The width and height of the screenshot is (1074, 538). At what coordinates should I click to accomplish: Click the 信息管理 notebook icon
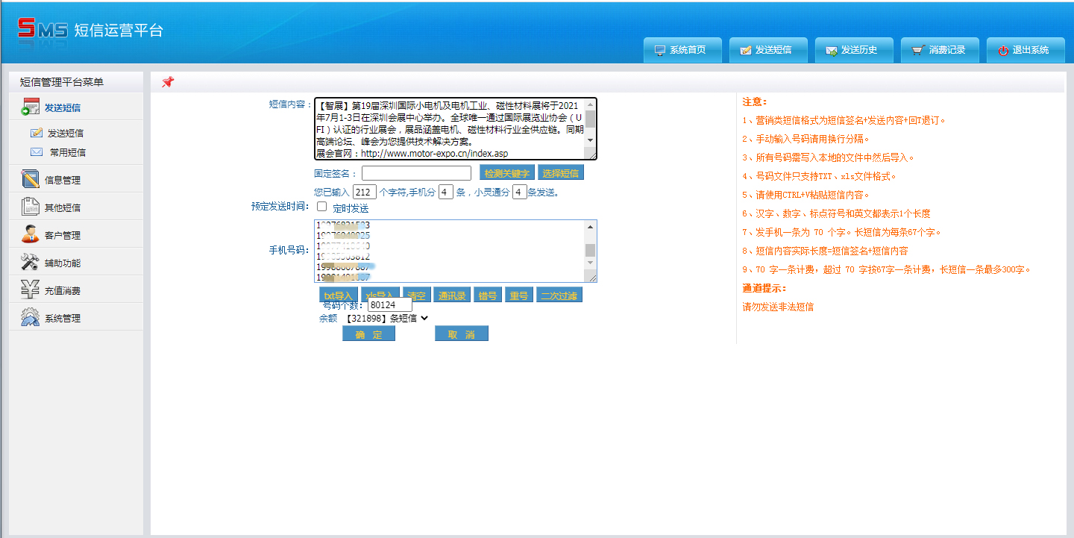(x=30, y=179)
